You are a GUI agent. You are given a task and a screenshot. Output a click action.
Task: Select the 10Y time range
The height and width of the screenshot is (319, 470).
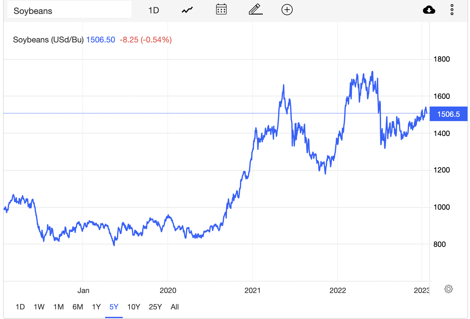[134, 307]
